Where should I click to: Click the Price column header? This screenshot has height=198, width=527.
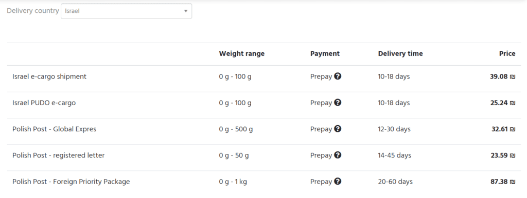coord(507,54)
